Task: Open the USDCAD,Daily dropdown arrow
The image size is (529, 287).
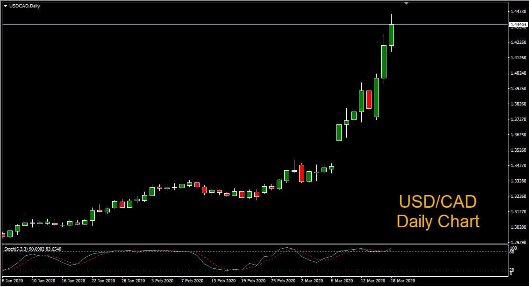Action: 5,6
